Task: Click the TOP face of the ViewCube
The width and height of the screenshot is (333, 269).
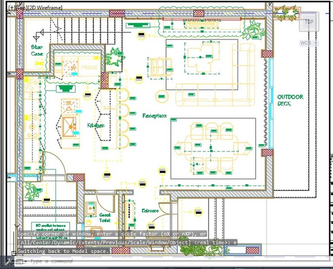Action: click(309, 22)
